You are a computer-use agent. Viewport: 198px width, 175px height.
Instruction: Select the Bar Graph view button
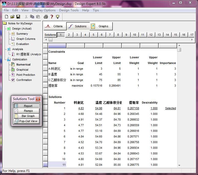point(27,116)
